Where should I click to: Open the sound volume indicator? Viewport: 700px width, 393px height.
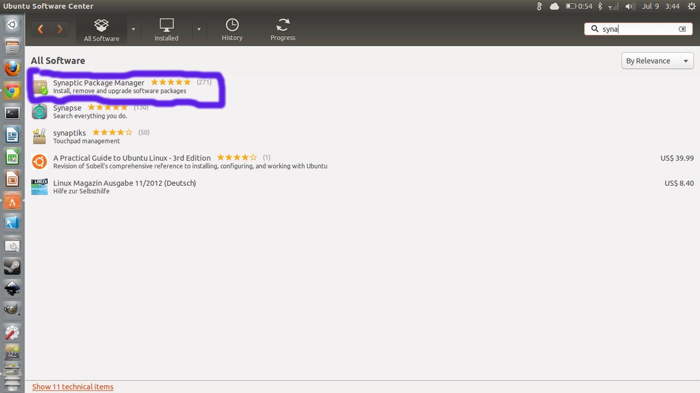coord(630,6)
